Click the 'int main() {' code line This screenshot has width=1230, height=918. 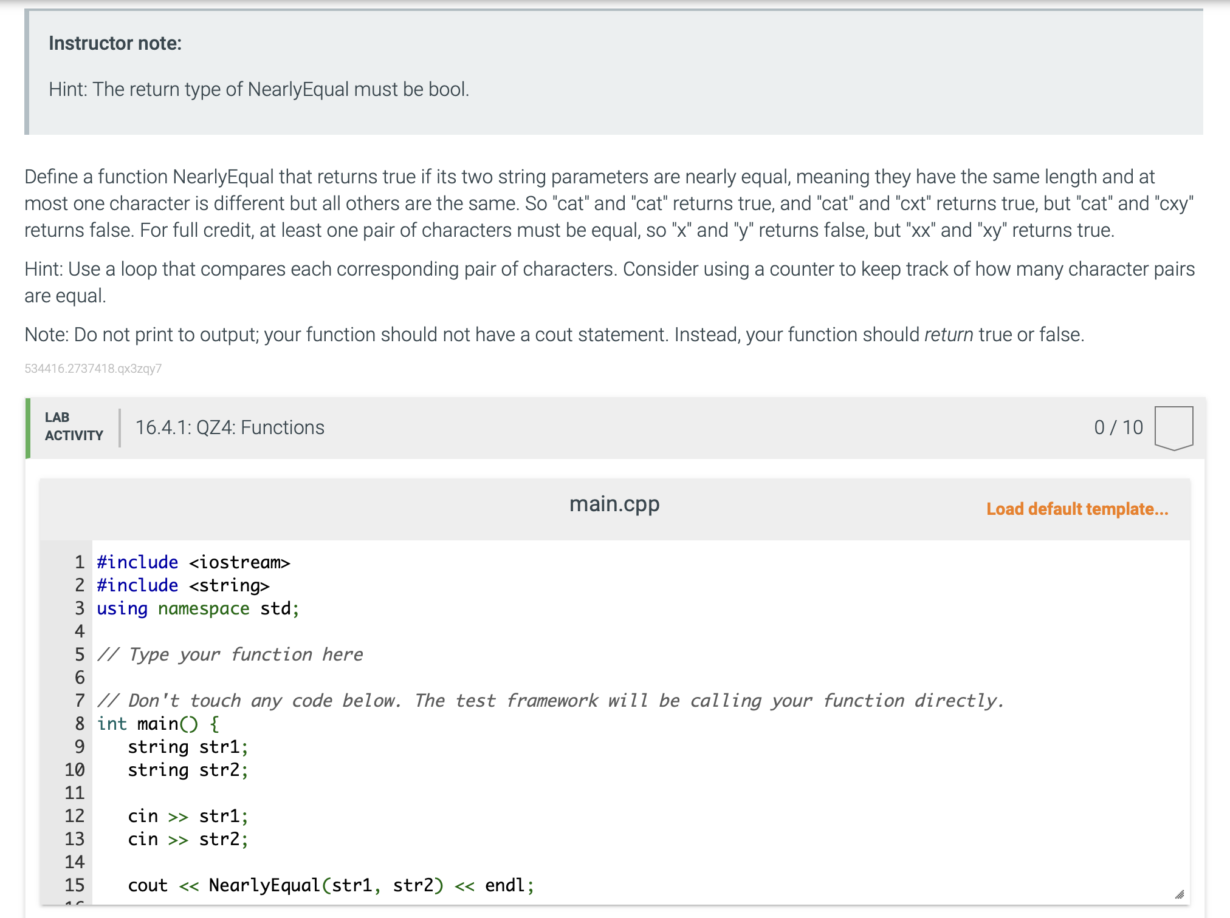click(158, 724)
